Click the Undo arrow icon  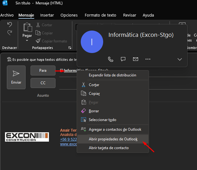[10, 24]
